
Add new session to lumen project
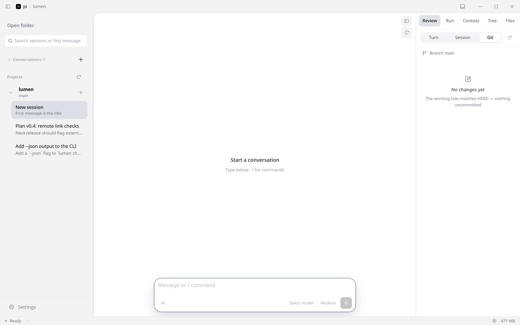[x=81, y=92]
